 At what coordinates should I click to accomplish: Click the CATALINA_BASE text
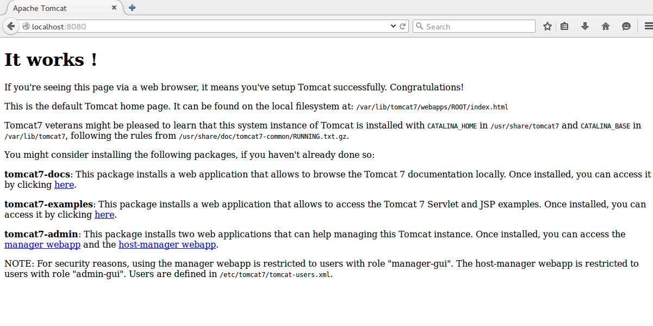[x=605, y=126]
